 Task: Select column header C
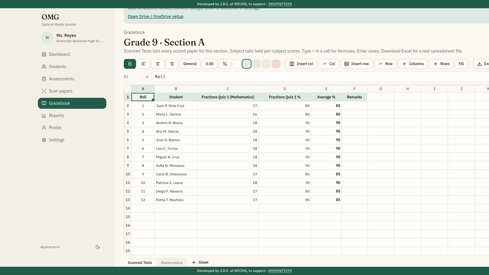click(x=228, y=89)
